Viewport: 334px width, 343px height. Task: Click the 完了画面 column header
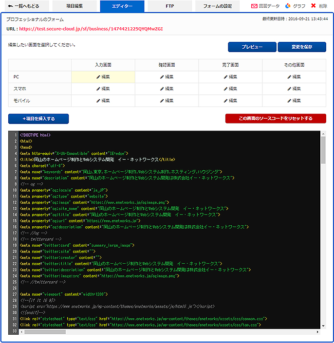tap(230, 65)
